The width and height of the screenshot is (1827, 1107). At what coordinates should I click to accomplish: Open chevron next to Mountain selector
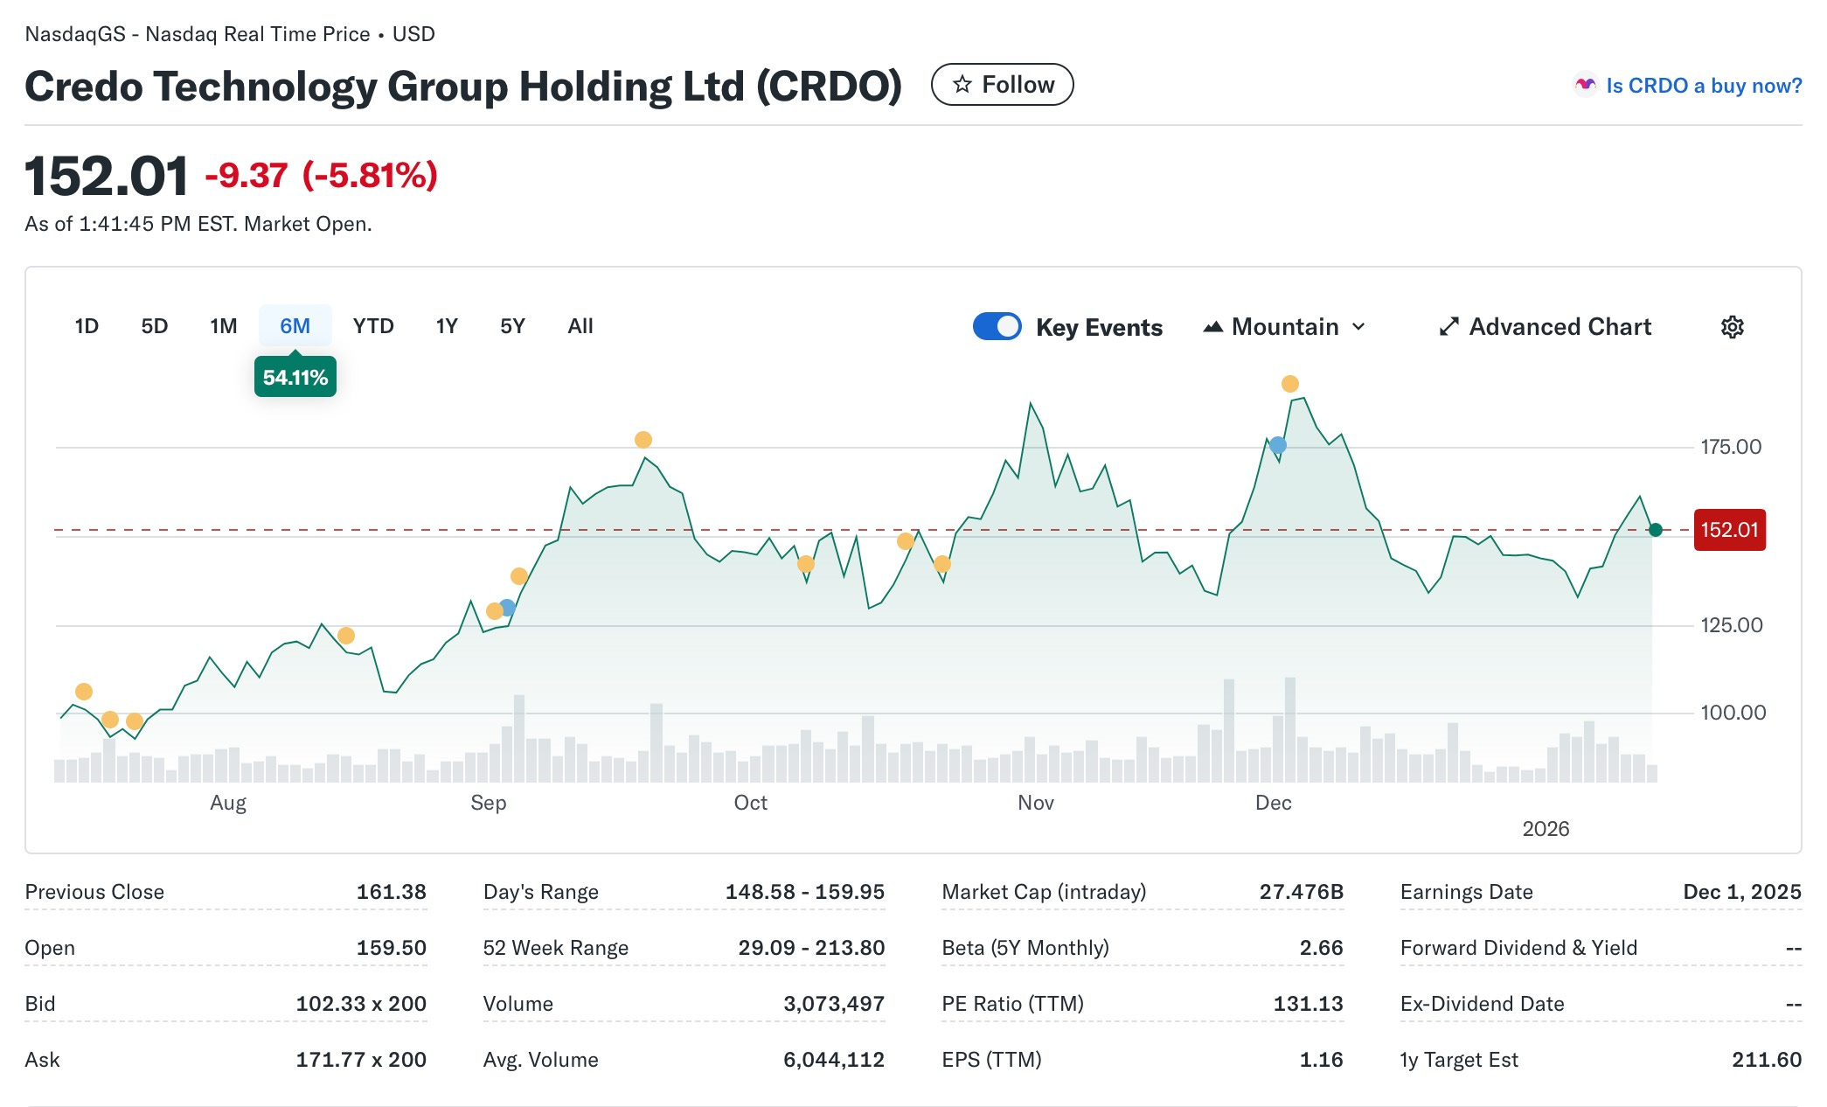(x=1360, y=326)
